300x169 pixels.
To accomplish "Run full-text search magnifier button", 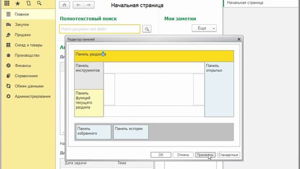I will tap(147, 29).
